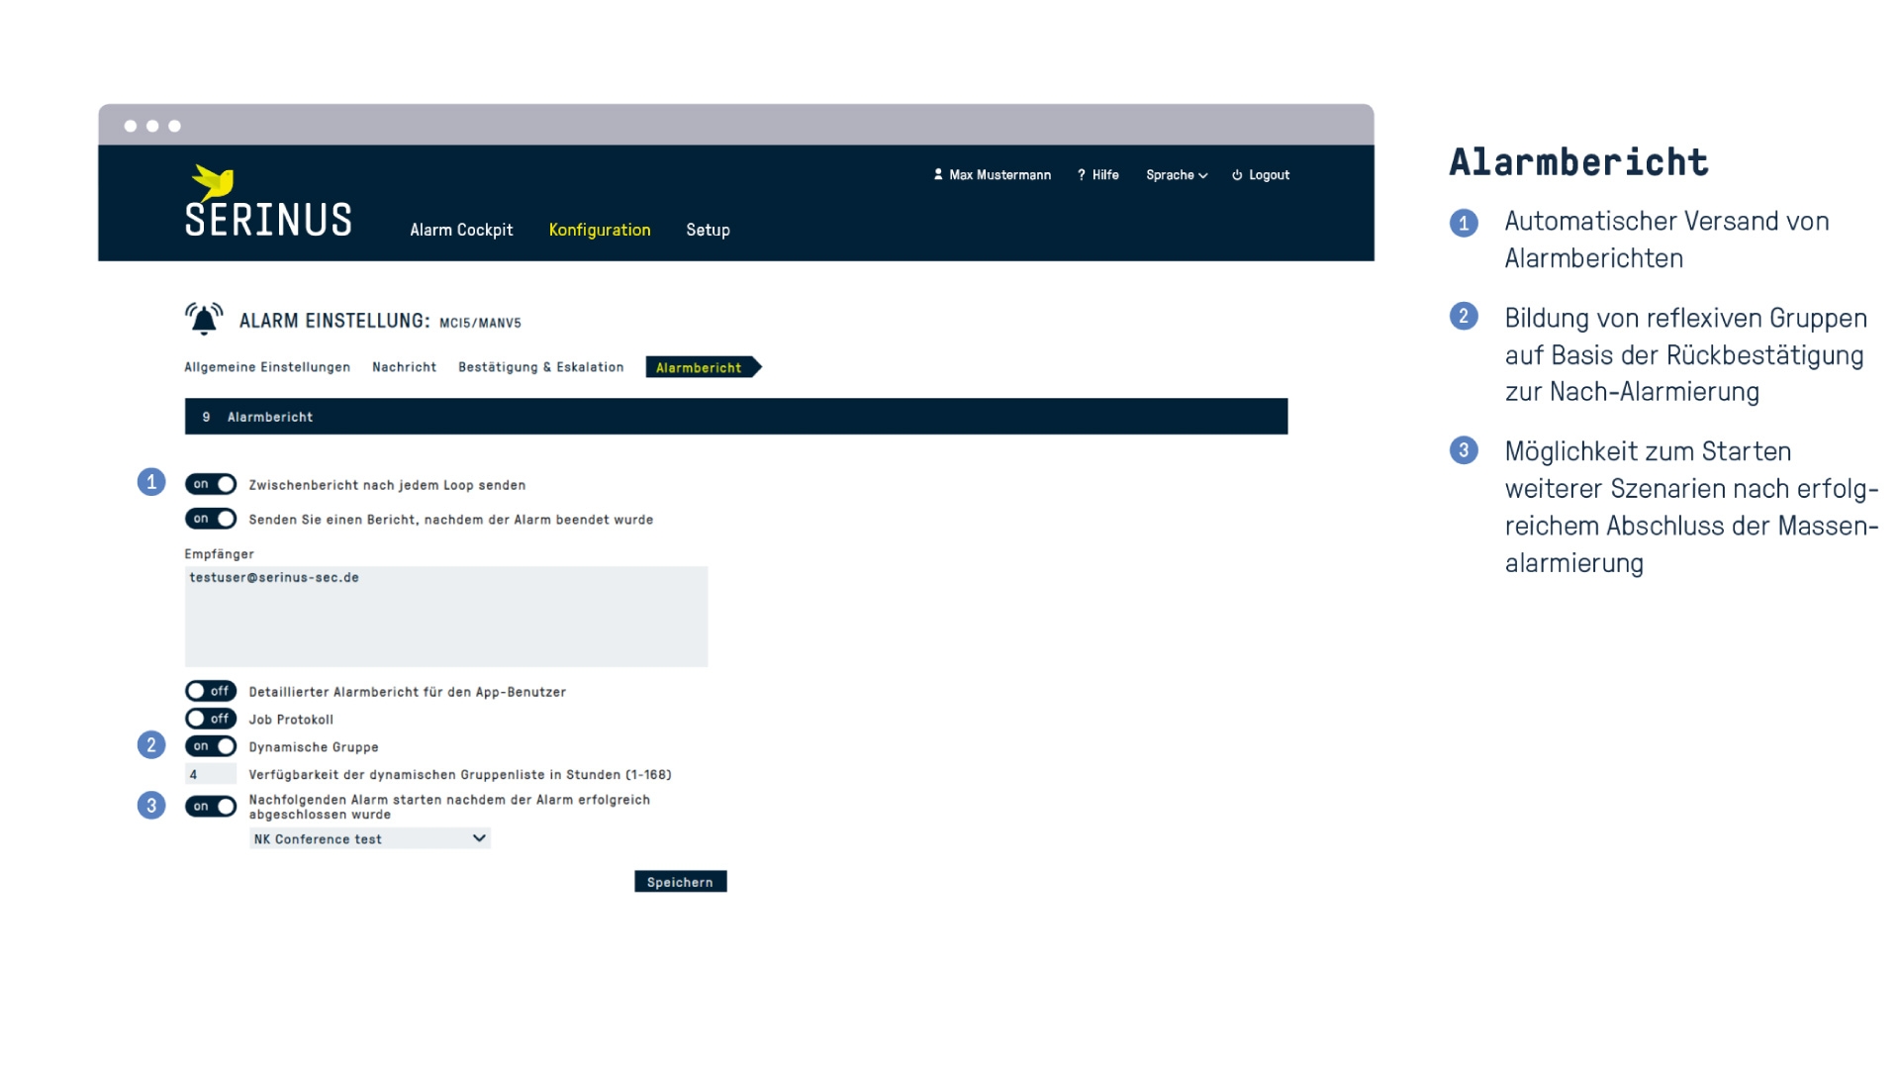This screenshot has height=1069, width=1900.
Task: Click the Möglichkeit zum Starten weiterer Szenarien text
Action: [x=1692, y=507]
